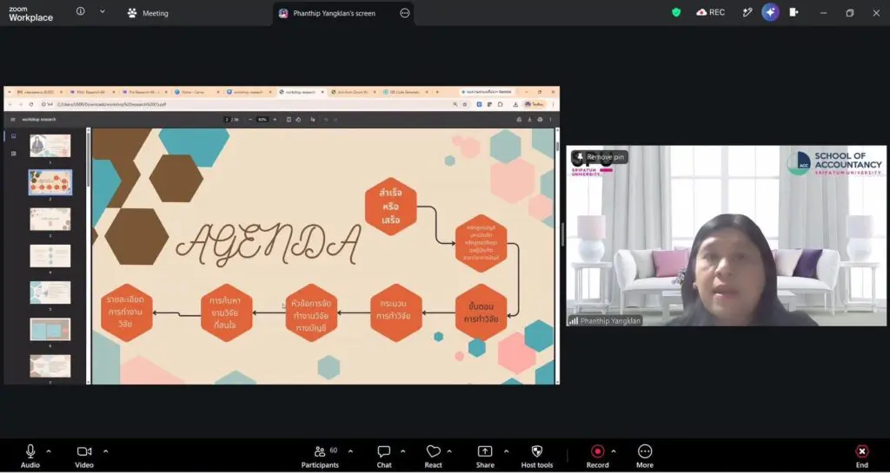Zoom in with the PDF plus button
Viewport: 890px width, 473px height.
(275, 120)
